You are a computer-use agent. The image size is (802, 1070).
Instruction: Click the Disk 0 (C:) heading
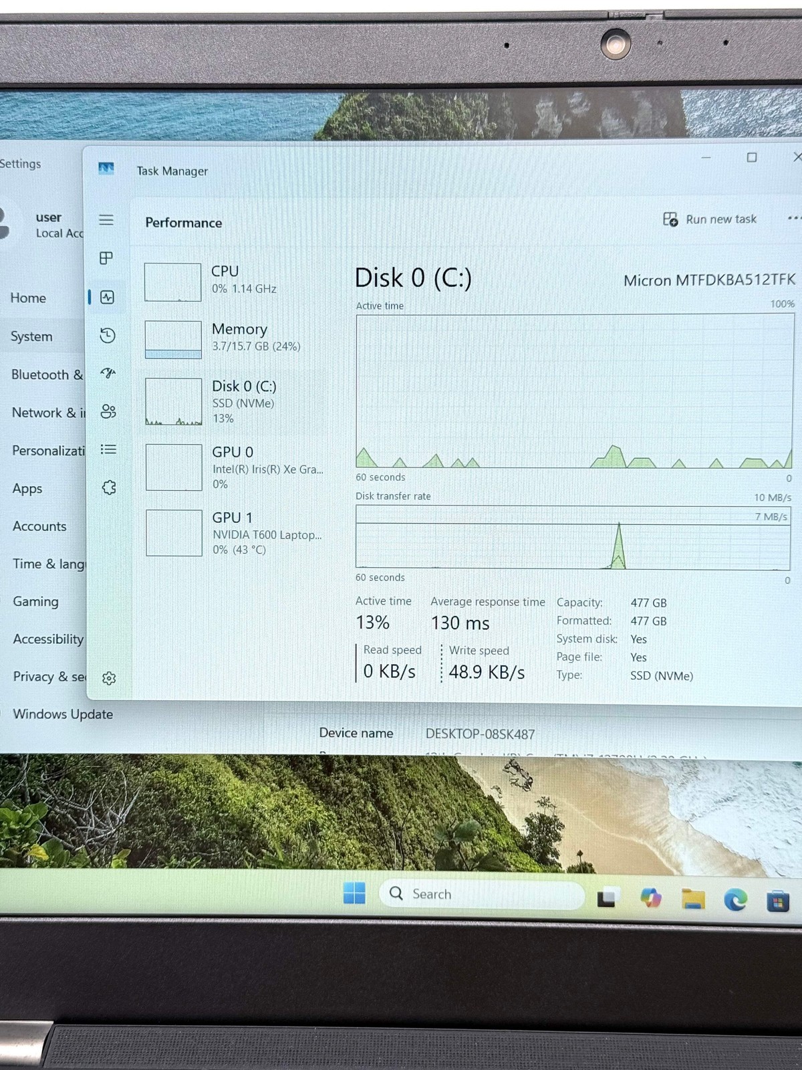click(413, 278)
